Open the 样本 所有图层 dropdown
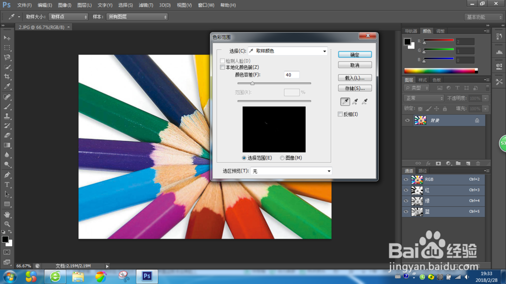Viewport: 506px width, 284px height. pos(137,17)
